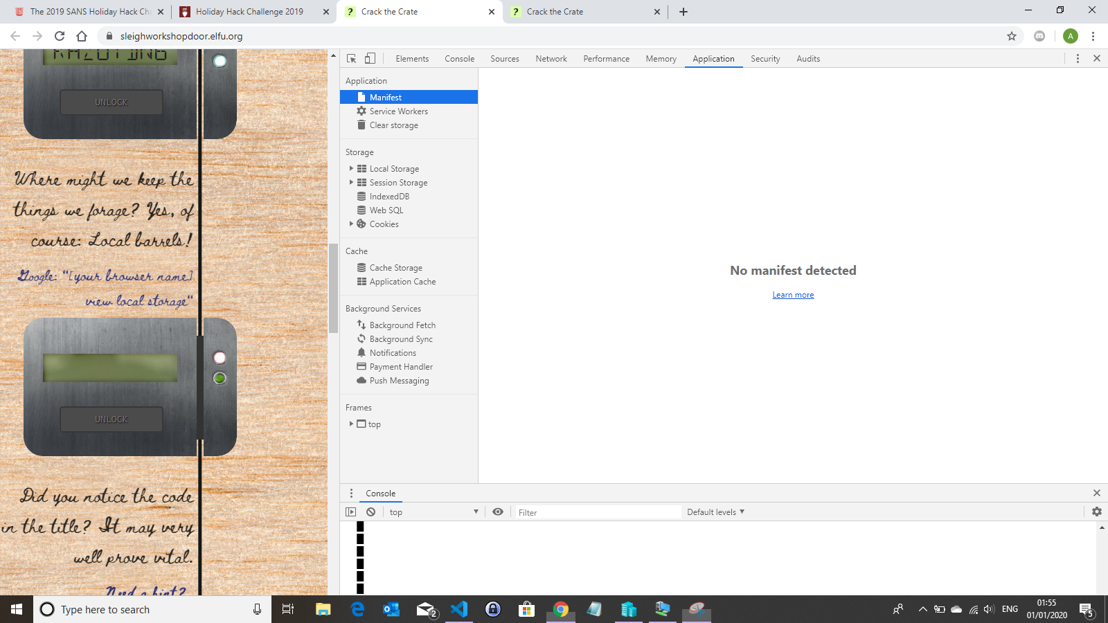Expand the Cookies tree arrow
This screenshot has height=623, width=1108.
click(351, 224)
